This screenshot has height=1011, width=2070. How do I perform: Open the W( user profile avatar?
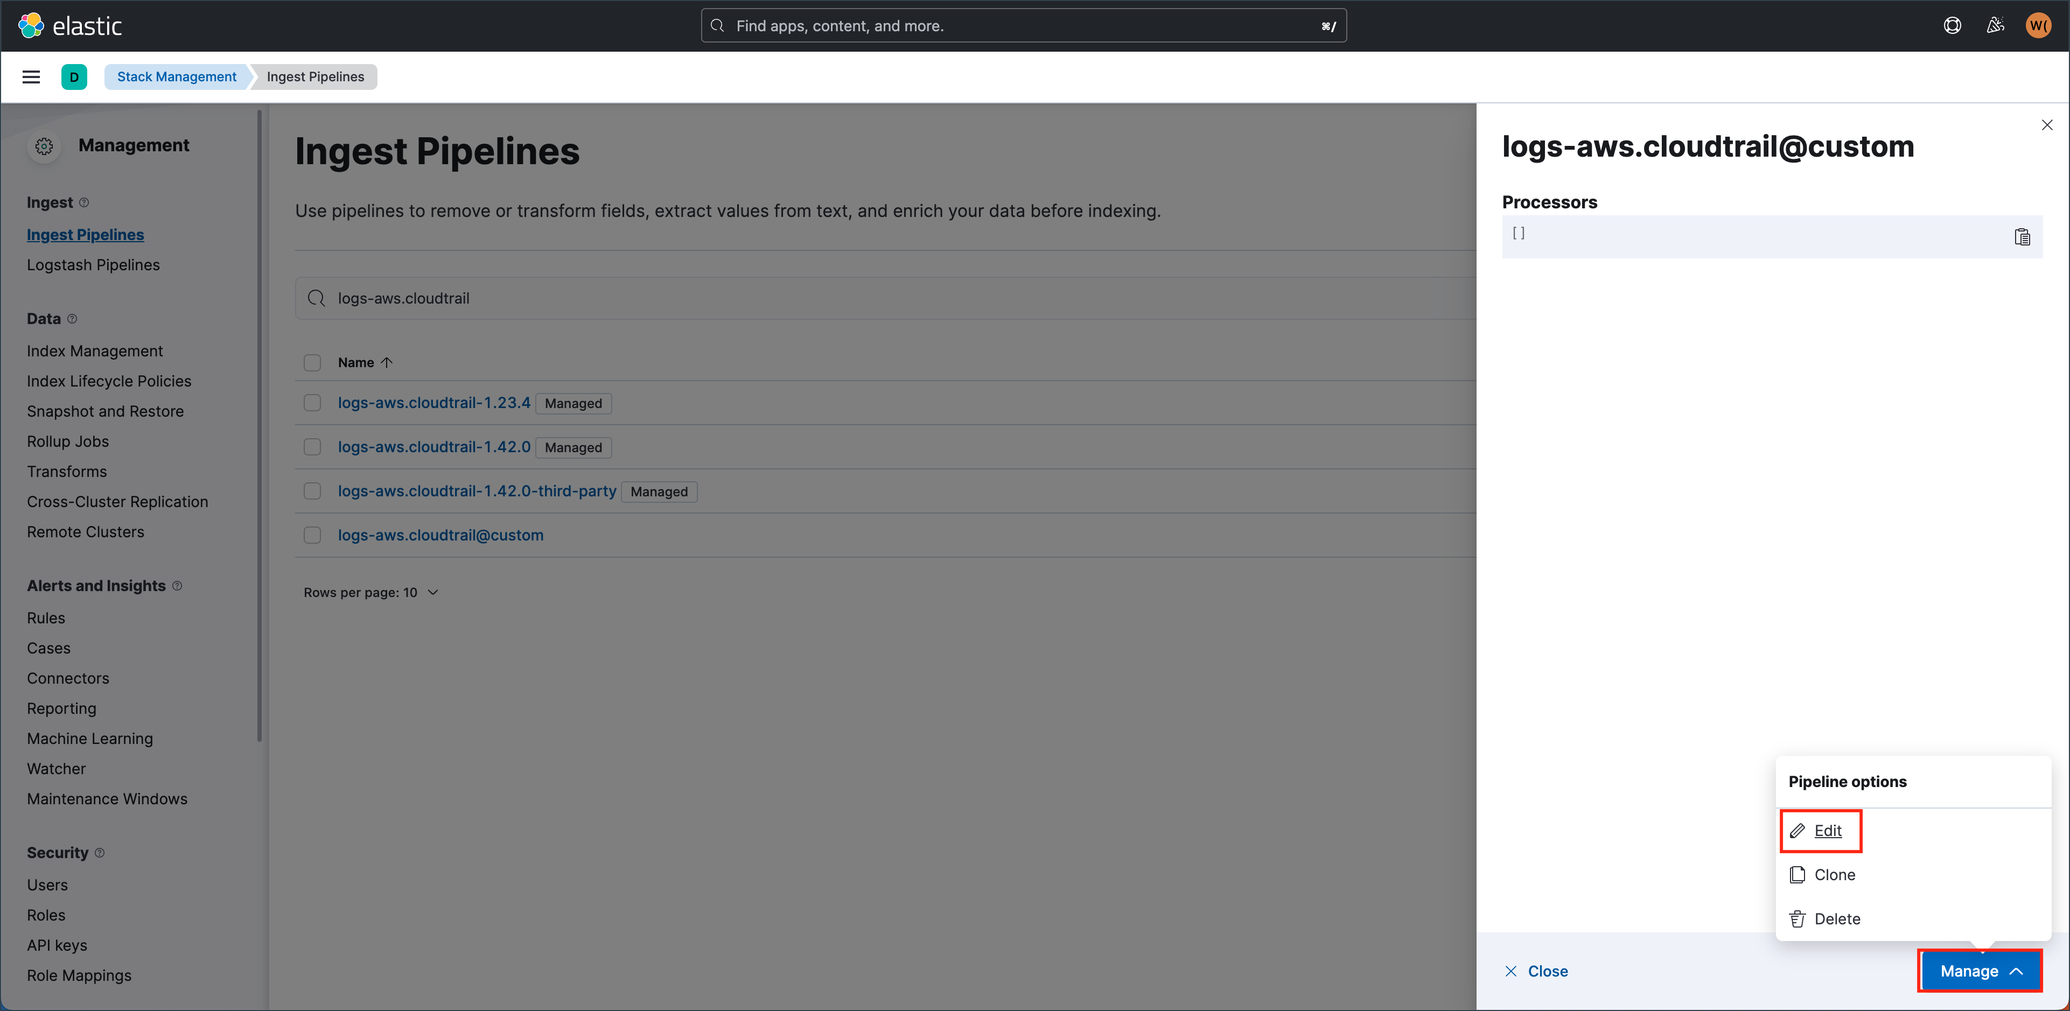point(2038,25)
